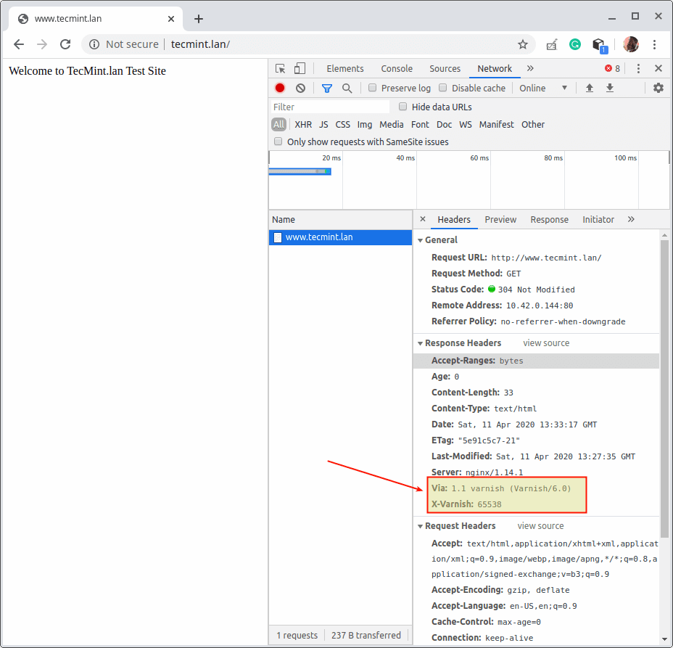Image resolution: width=673 pixels, height=648 pixels.
Task: Open the site information icon next to Not secure
Action: (x=94, y=44)
